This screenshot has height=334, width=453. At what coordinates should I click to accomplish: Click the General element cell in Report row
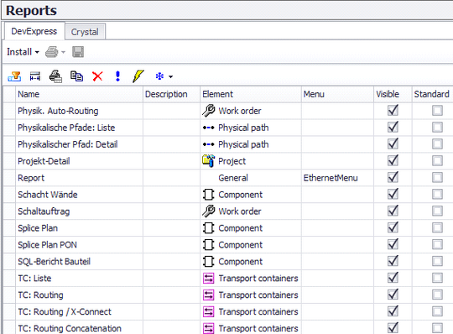pos(251,178)
